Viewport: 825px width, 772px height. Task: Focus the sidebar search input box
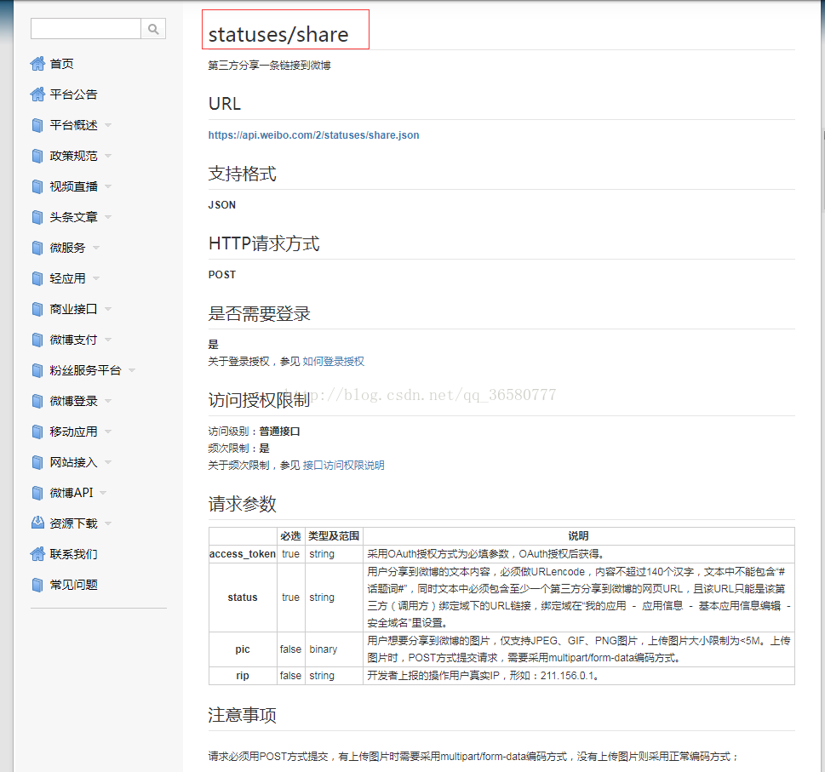tap(86, 29)
